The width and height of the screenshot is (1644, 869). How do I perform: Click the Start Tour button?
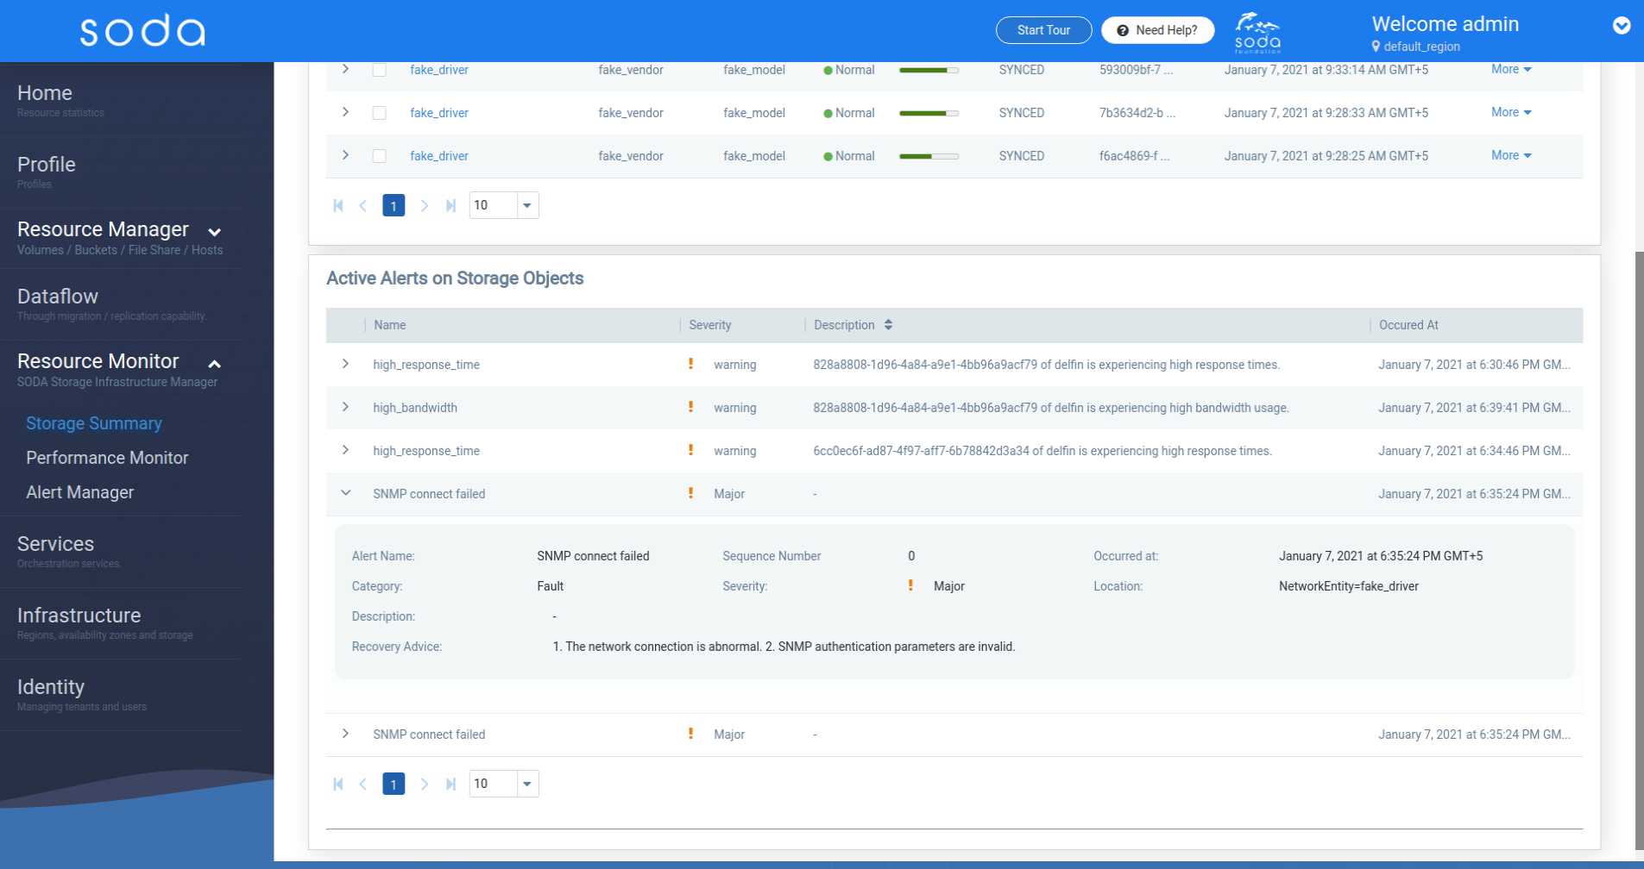[x=1043, y=30]
